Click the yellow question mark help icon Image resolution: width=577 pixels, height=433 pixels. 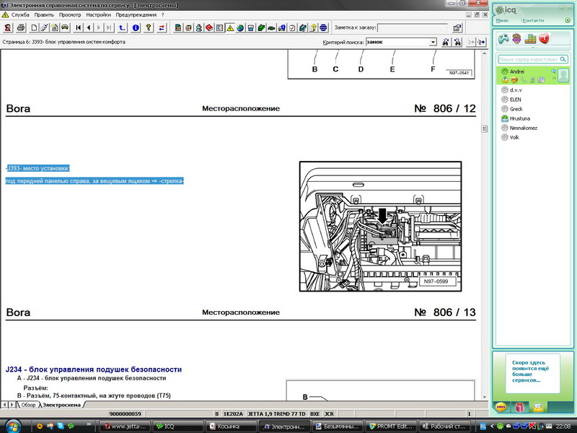point(149,27)
